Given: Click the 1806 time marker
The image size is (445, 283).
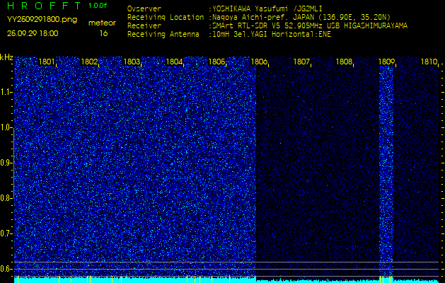Looking at the screenshot, I should 259,62.
